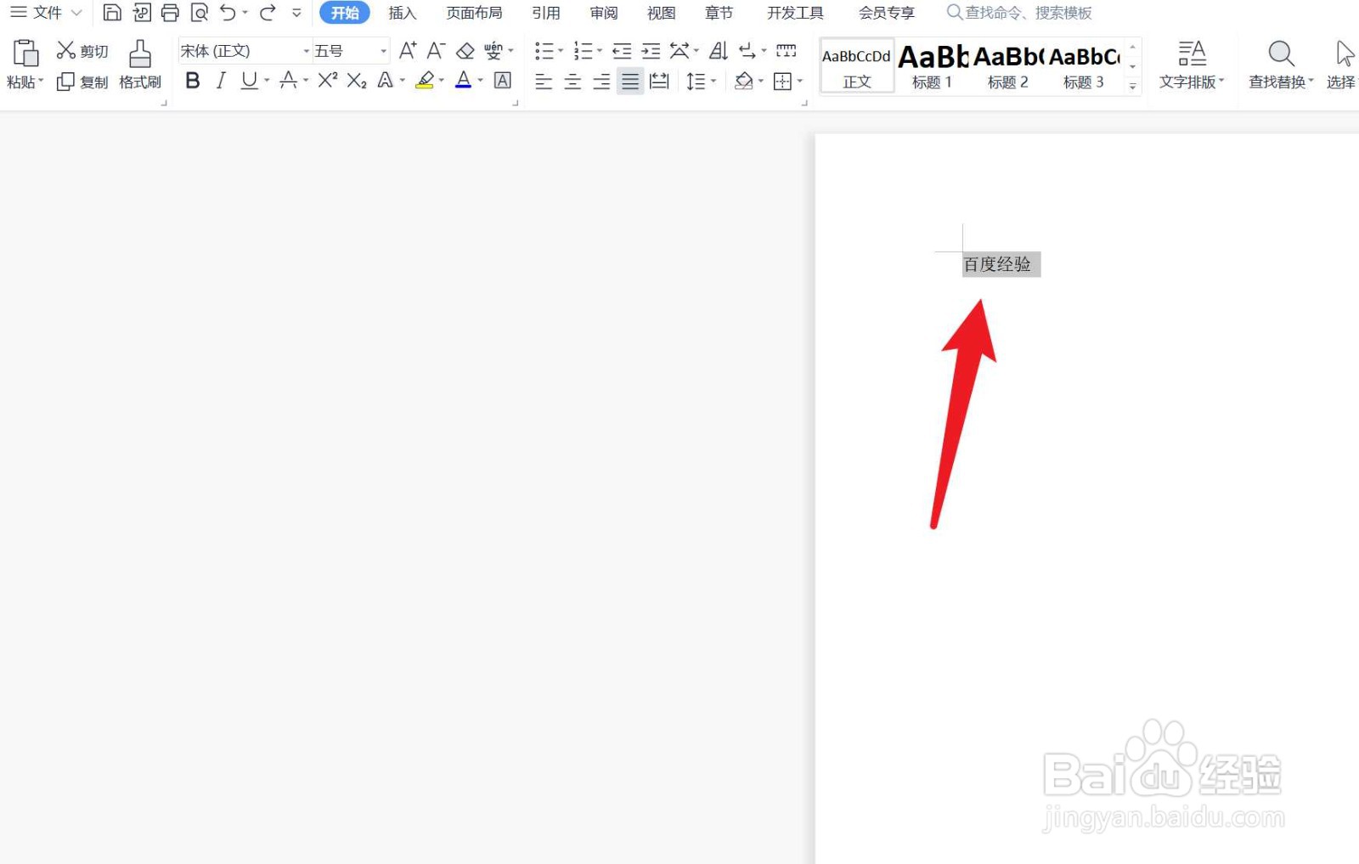Expand highlight color dropdown arrow
1359x864 pixels.
tap(442, 81)
